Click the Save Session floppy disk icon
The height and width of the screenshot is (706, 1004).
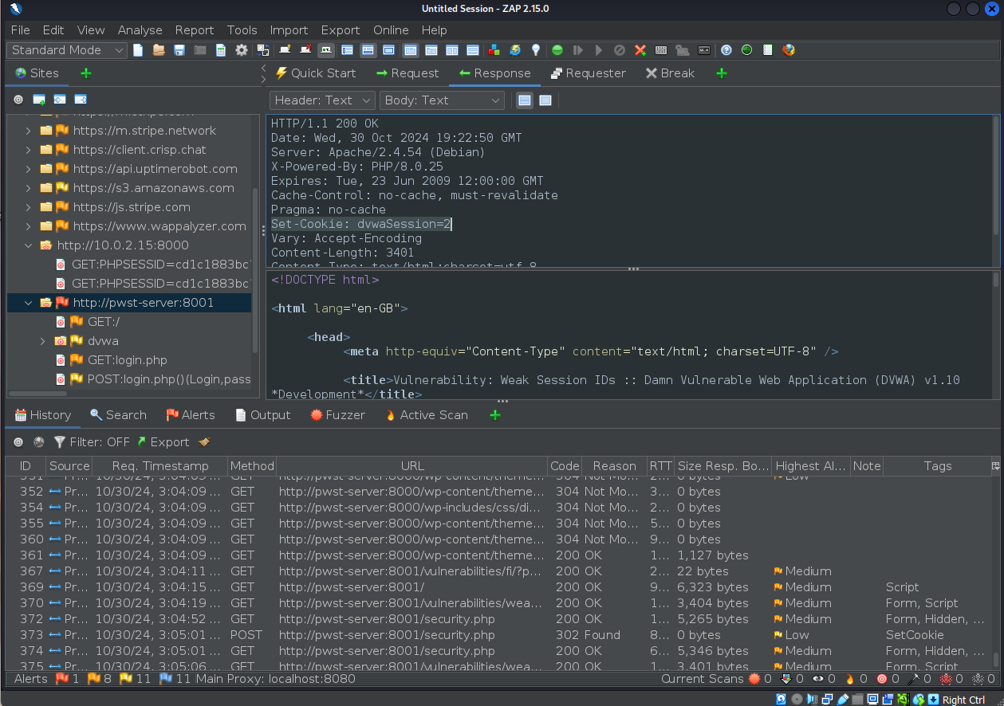[179, 50]
